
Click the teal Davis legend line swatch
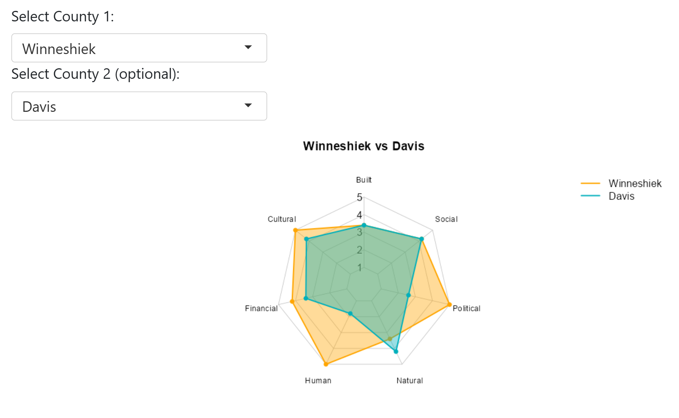(591, 196)
